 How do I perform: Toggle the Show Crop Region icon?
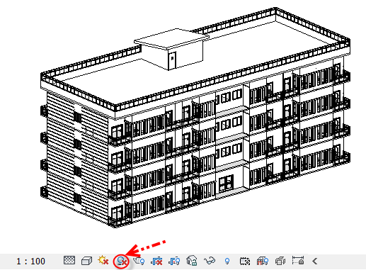174,261
